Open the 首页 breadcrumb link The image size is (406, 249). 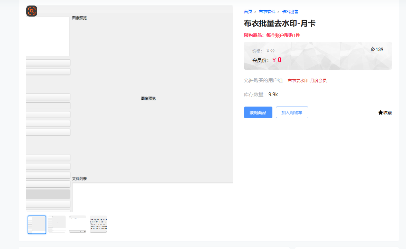click(x=248, y=11)
